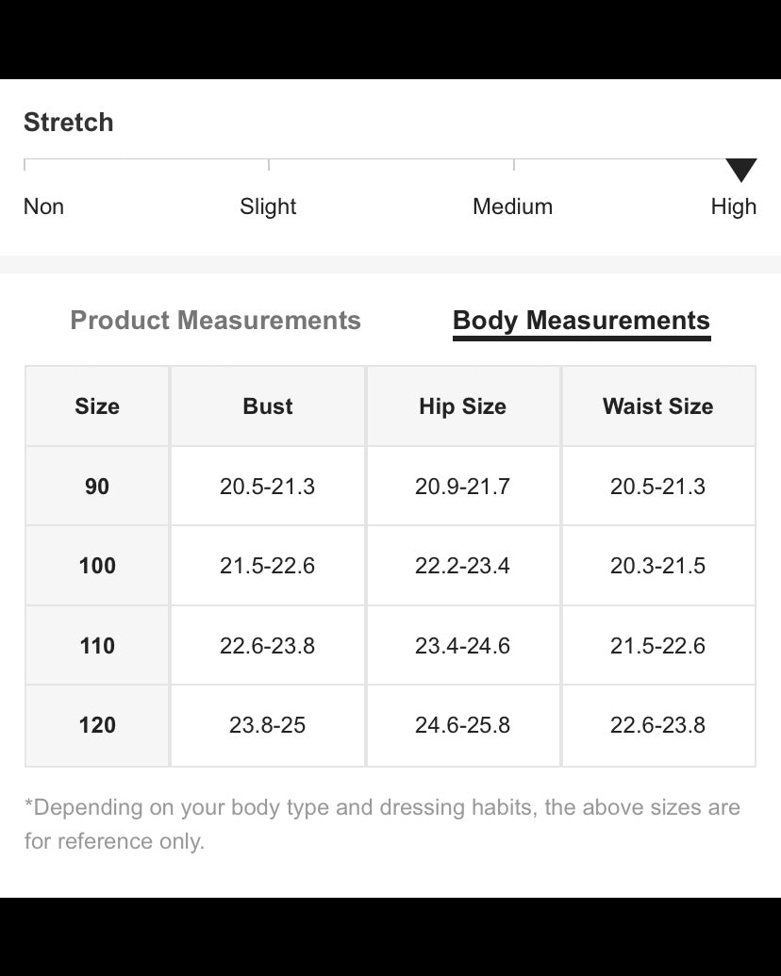Select size 100 row label
This screenshot has width=781, height=976.
point(97,566)
